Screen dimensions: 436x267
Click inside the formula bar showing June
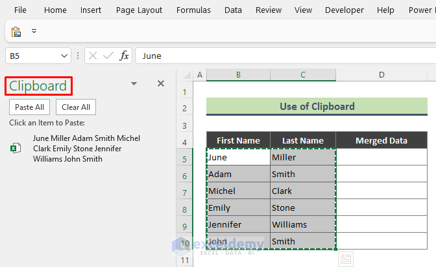tap(285, 56)
